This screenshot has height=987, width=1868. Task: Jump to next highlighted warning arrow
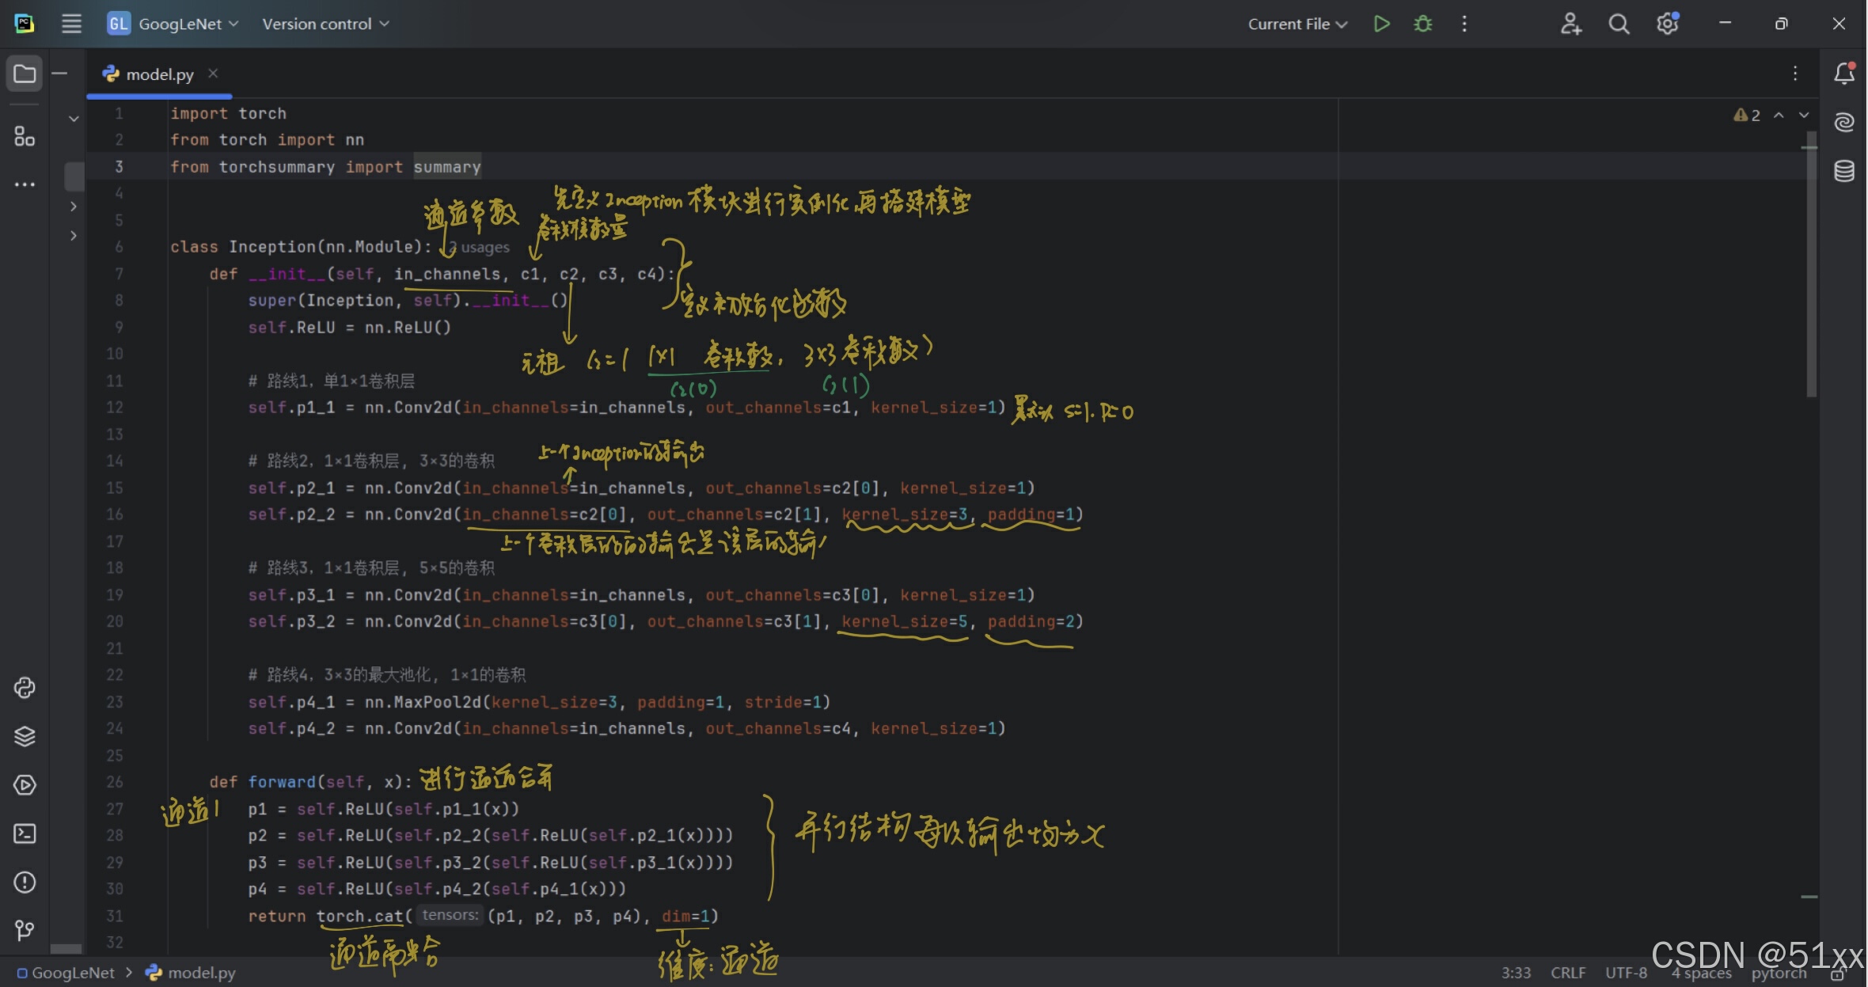(x=1804, y=115)
